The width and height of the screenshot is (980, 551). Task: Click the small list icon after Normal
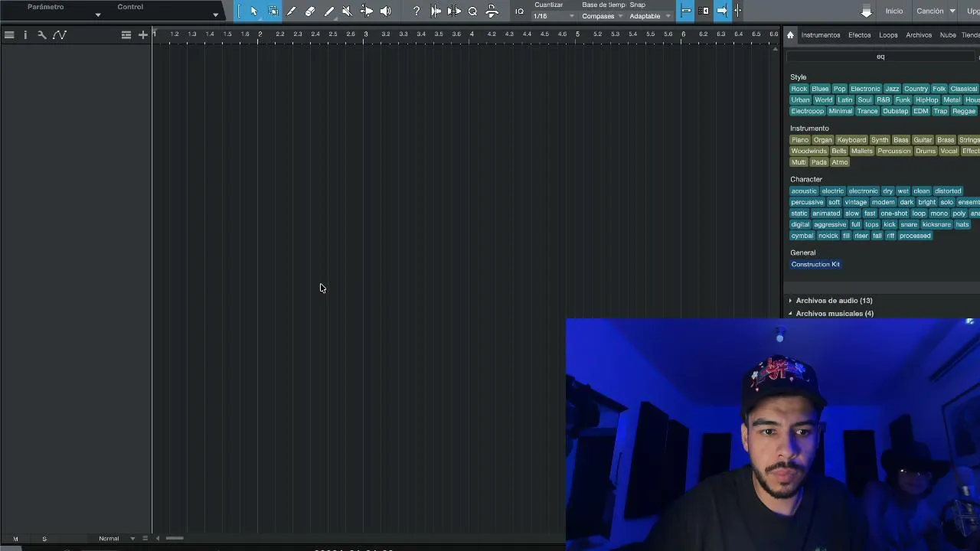pos(145,538)
